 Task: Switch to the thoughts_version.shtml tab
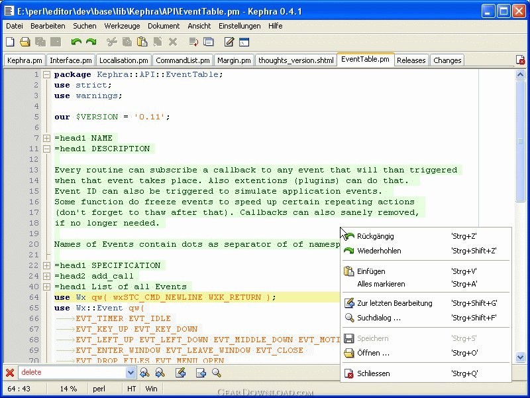click(x=295, y=60)
